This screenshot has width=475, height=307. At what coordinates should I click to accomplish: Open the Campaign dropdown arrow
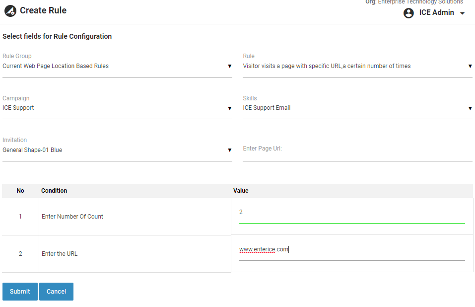(229, 108)
